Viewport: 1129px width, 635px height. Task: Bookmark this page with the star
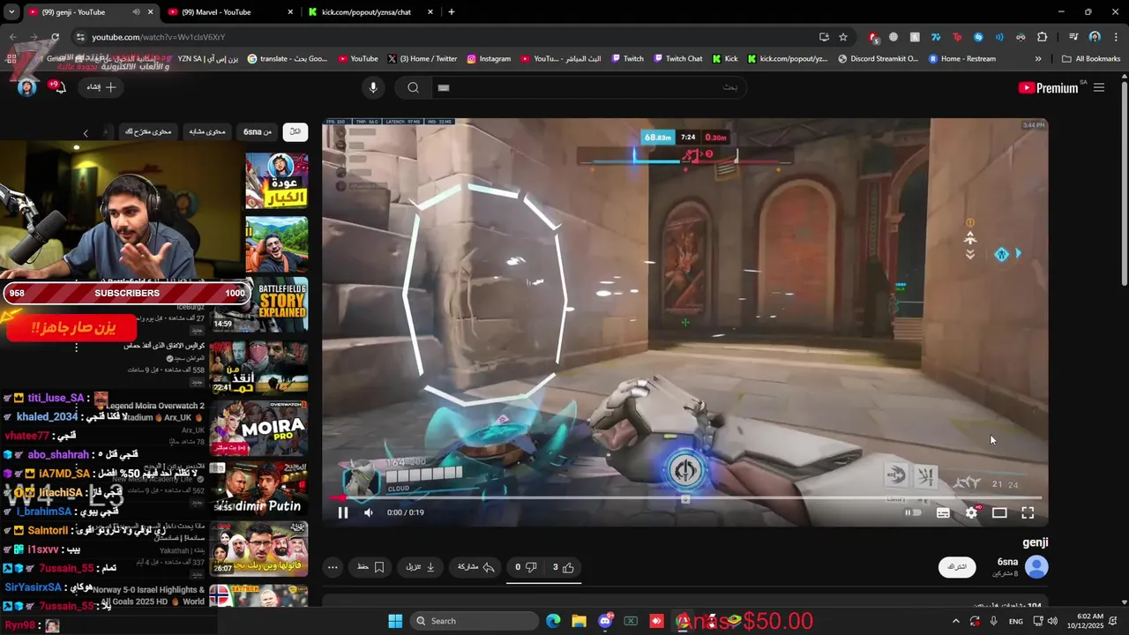click(x=843, y=37)
